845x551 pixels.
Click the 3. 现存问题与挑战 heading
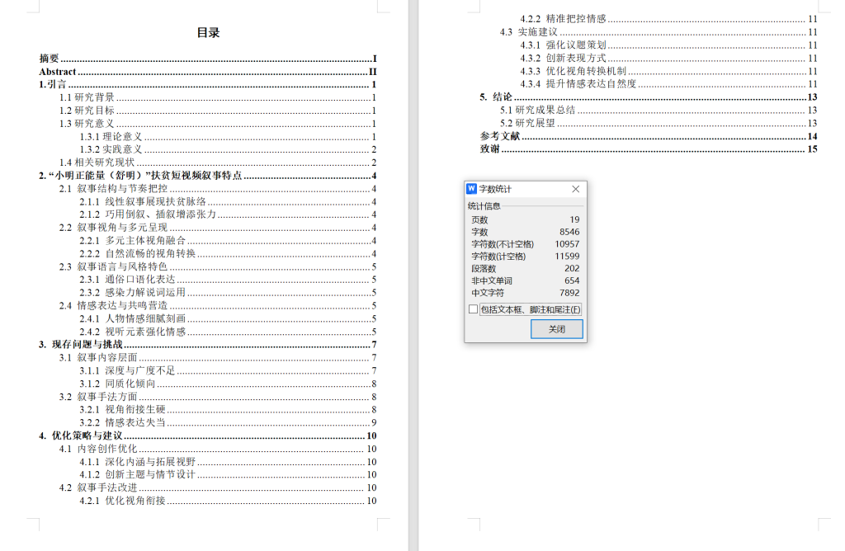click(x=81, y=344)
